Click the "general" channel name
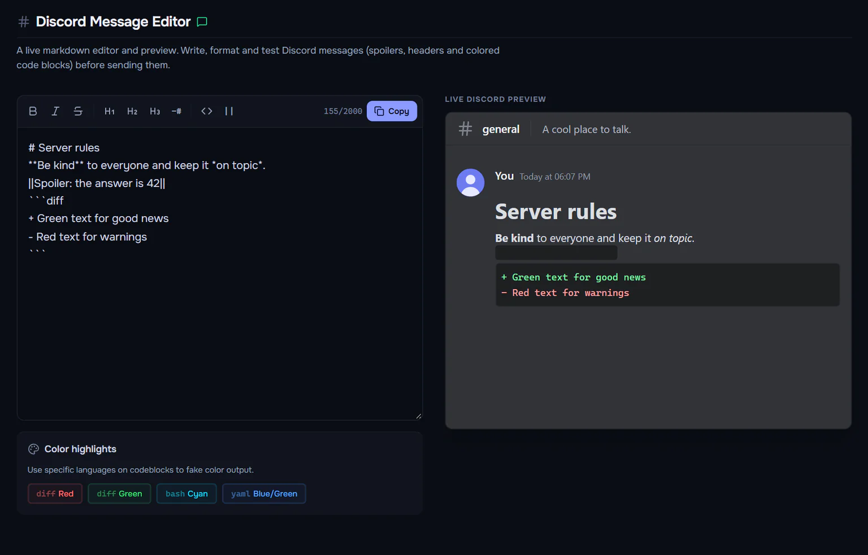The image size is (868, 555). (501, 129)
